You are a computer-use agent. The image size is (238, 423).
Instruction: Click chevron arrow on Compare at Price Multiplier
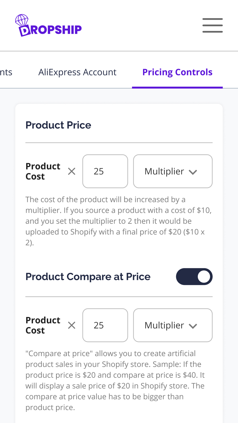[193, 326]
